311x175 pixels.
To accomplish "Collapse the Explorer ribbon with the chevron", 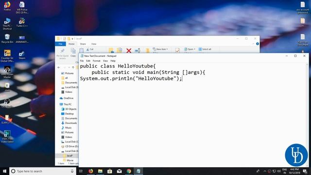I will pyautogui.click(x=253, y=44).
